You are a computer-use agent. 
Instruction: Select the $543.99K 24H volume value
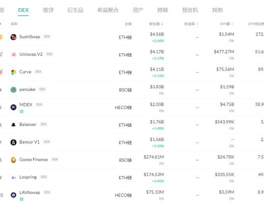click(224, 122)
